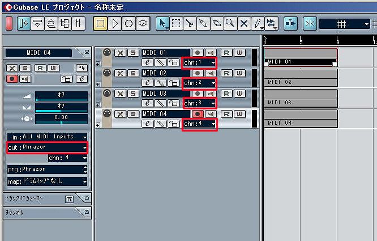Open the out: Phrazor output dropdown

pyautogui.click(x=47, y=147)
